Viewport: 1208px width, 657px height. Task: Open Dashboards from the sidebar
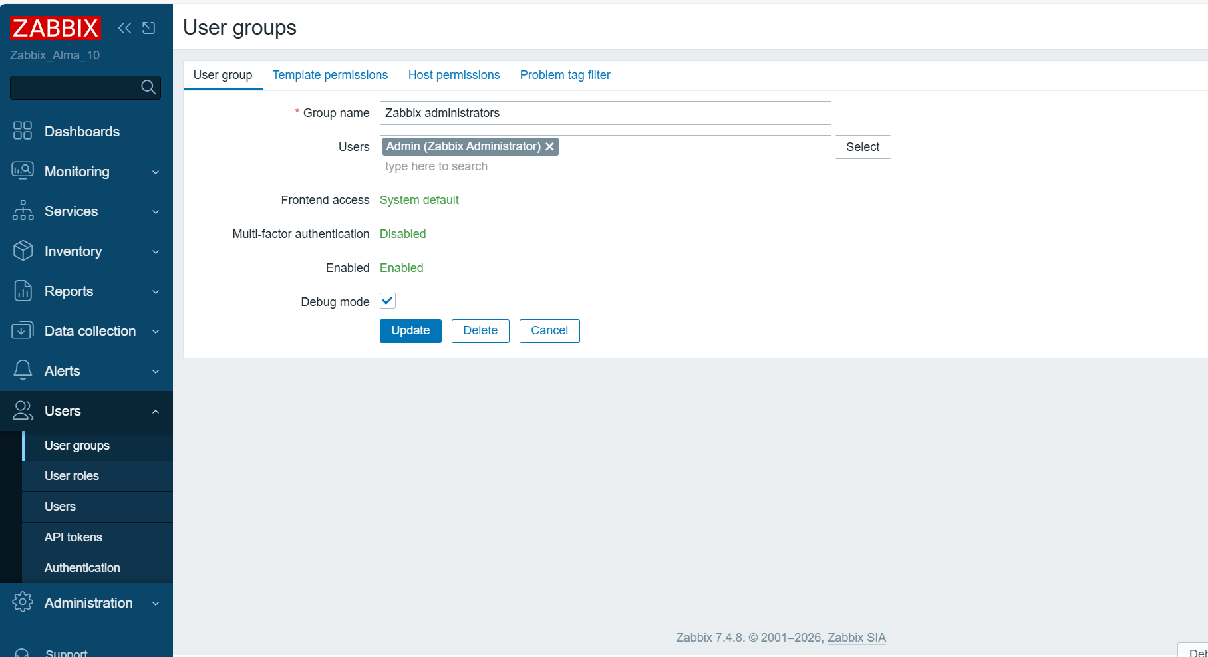pos(82,132)
